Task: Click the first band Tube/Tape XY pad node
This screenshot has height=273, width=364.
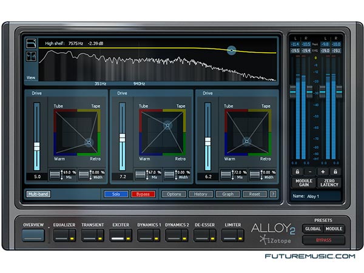Action: click(x=89, y=143)
